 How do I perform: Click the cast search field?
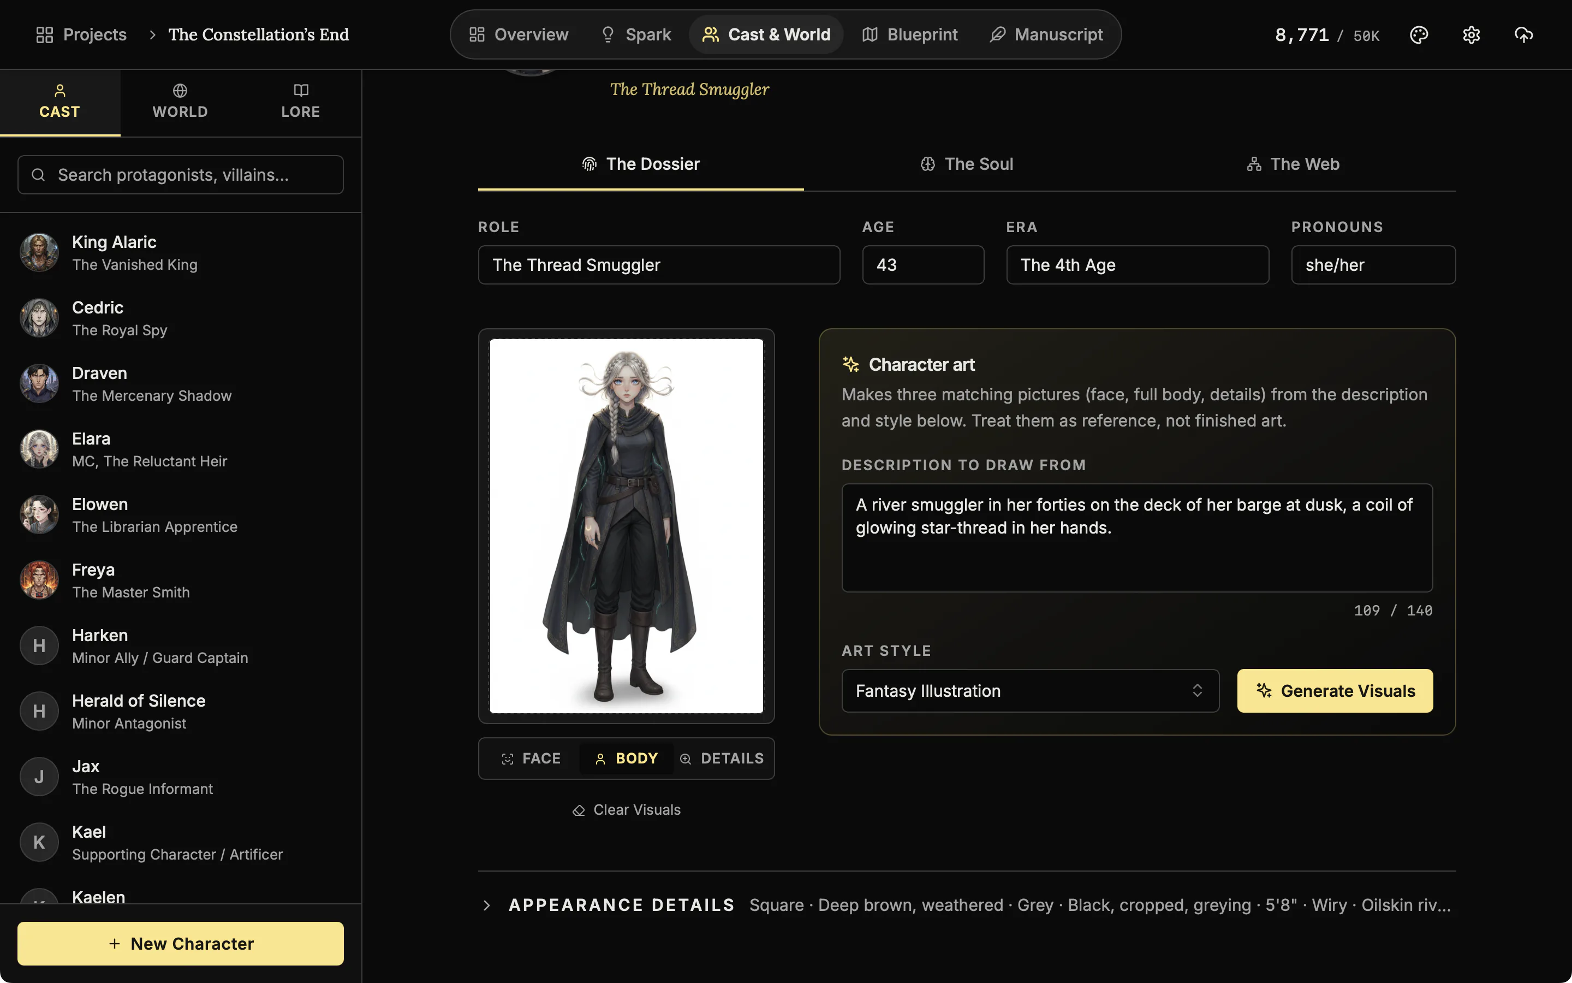tap(181, 175)
